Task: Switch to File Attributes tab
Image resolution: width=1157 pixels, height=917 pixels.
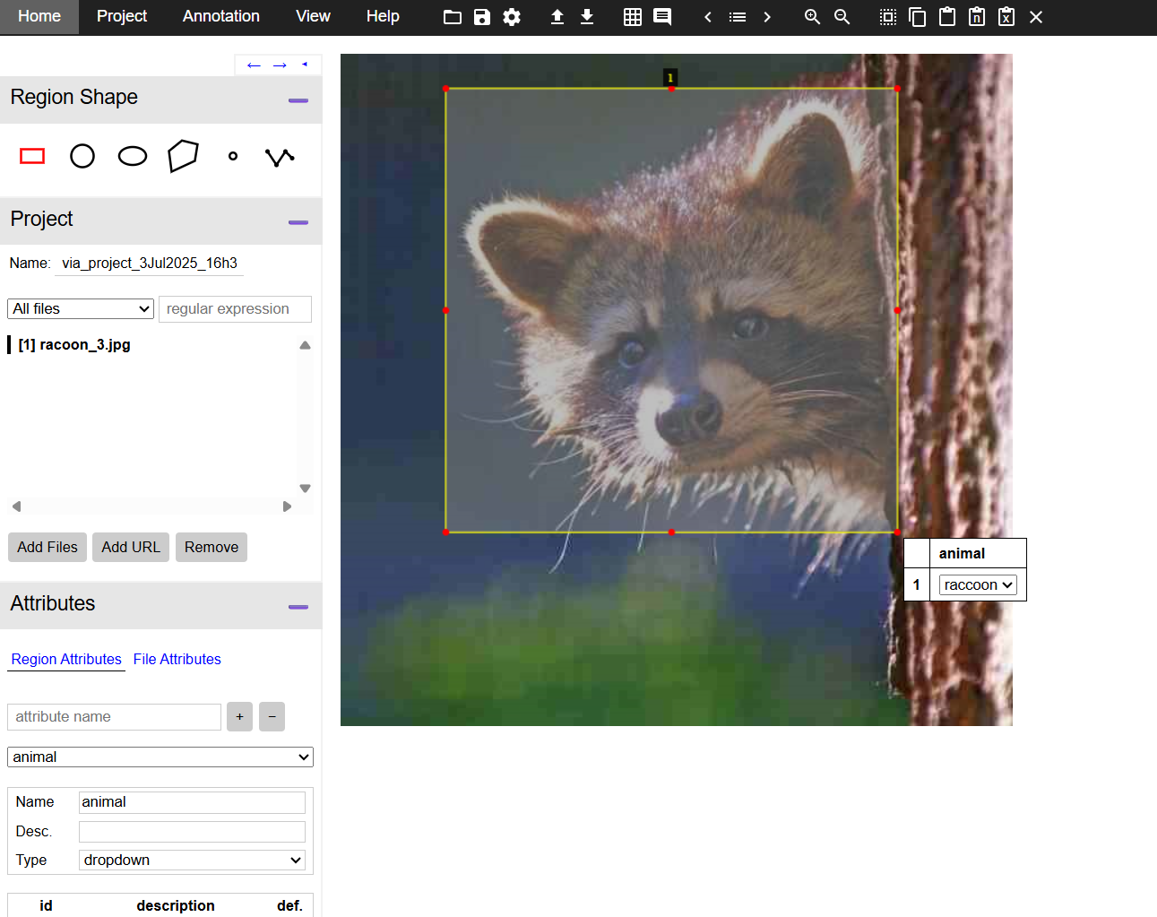Action: (x=177, y=660)
